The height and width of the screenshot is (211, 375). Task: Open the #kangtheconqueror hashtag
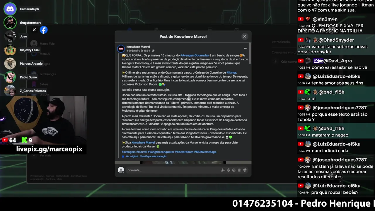click(x=161, y=152)
